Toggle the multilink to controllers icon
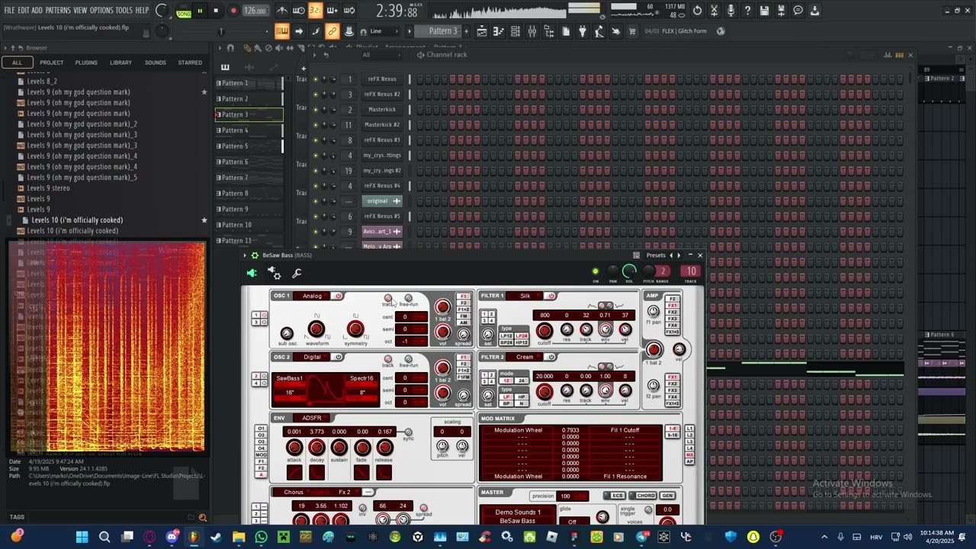 pyautogui.click(x=332, y=31)
